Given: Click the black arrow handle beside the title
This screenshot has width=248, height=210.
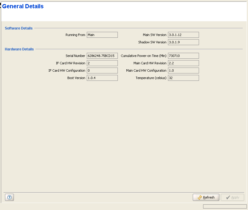Looking at the screenshot, I should click(x=1, y=3).
